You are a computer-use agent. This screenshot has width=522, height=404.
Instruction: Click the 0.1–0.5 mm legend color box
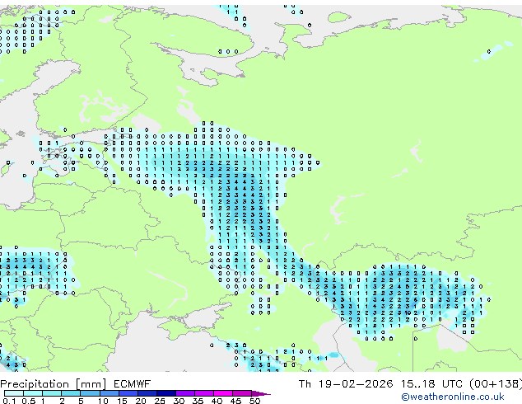click(x=14, y=393)
